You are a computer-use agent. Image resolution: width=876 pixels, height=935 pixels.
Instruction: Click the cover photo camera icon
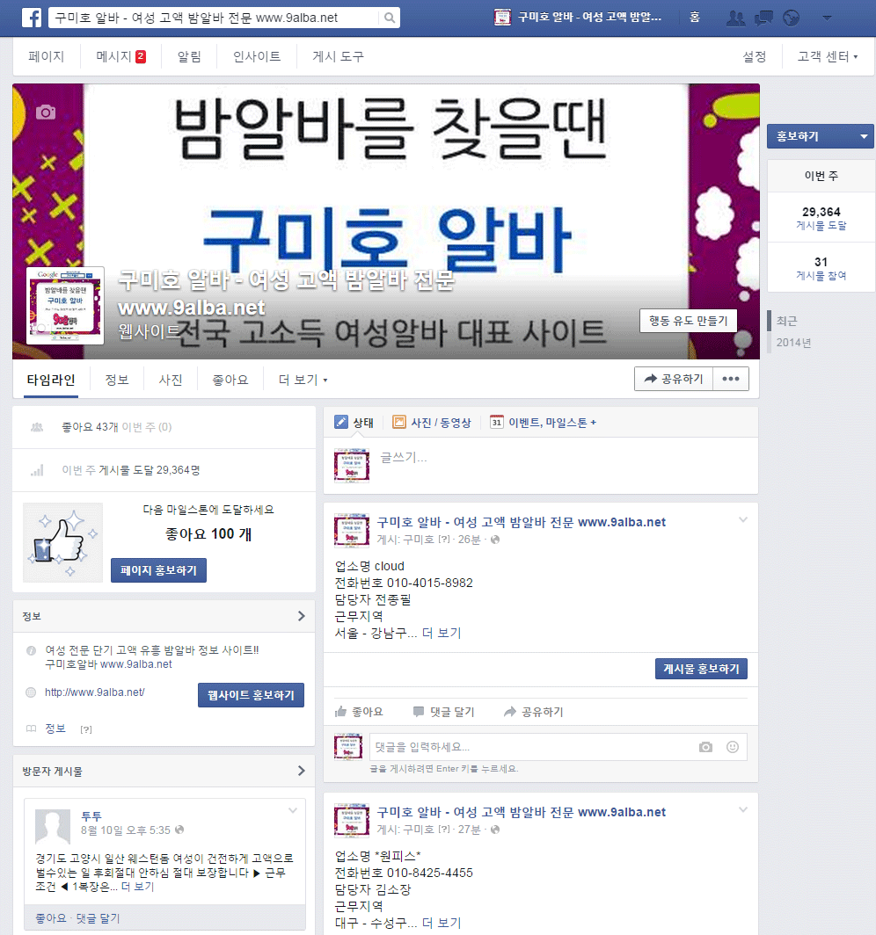click(x=46, y=112)
